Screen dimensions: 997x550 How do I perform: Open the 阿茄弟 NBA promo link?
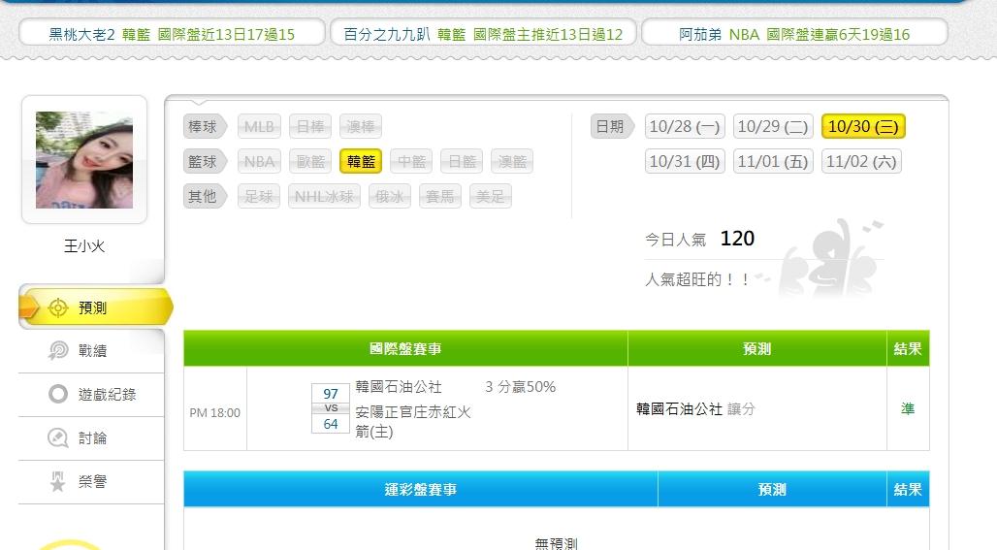(794, 34)
